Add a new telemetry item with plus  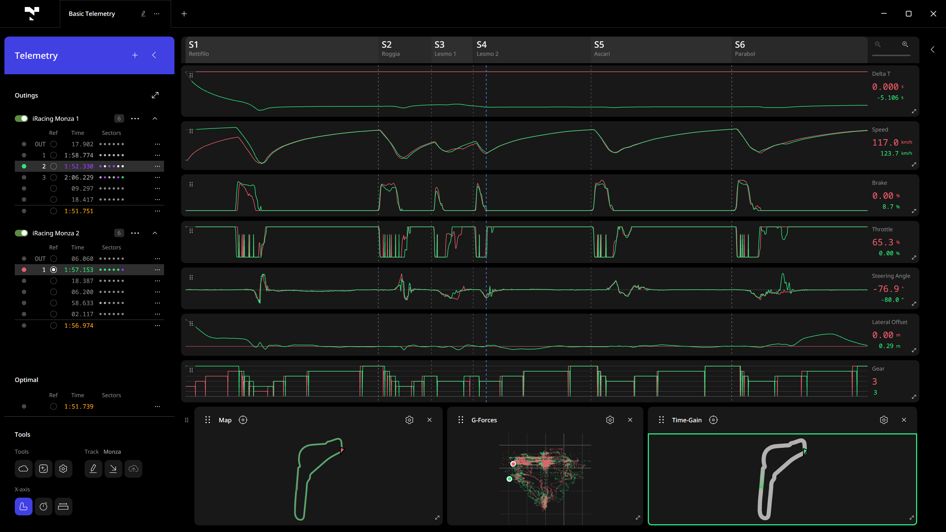[135, 55]
